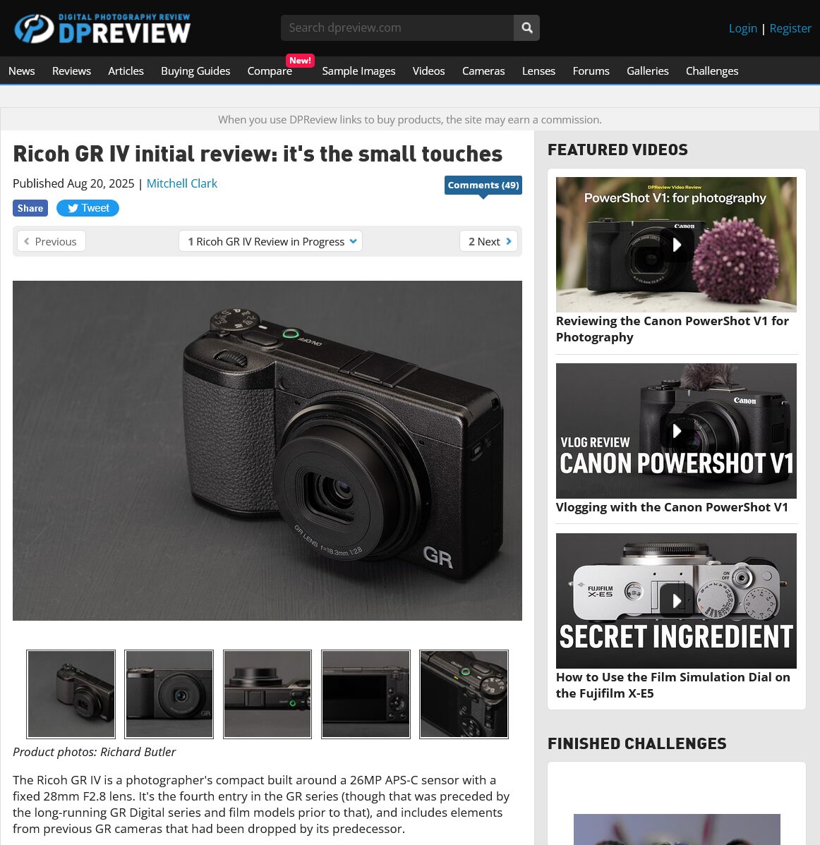Viewport: 820px width, 845px height.
Task: Go to Challenges in the navigation
Action: coord(712,71)
